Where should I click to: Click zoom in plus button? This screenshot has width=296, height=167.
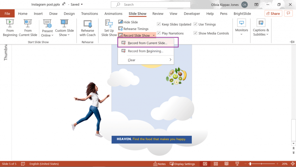277,164
